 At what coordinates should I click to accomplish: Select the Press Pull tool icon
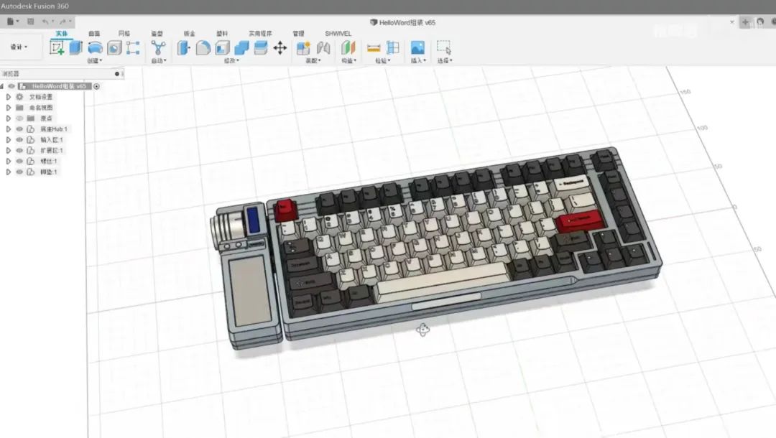point(184,48)
